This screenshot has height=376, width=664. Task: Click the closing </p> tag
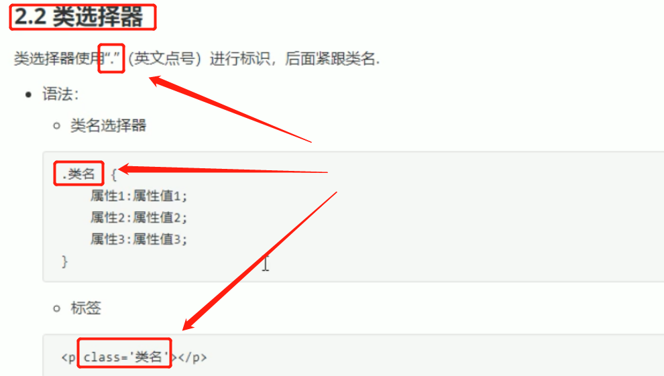[192, 357]
